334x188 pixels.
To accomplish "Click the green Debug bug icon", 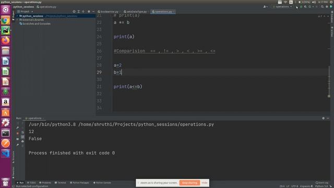I will [x=301, y=7].
